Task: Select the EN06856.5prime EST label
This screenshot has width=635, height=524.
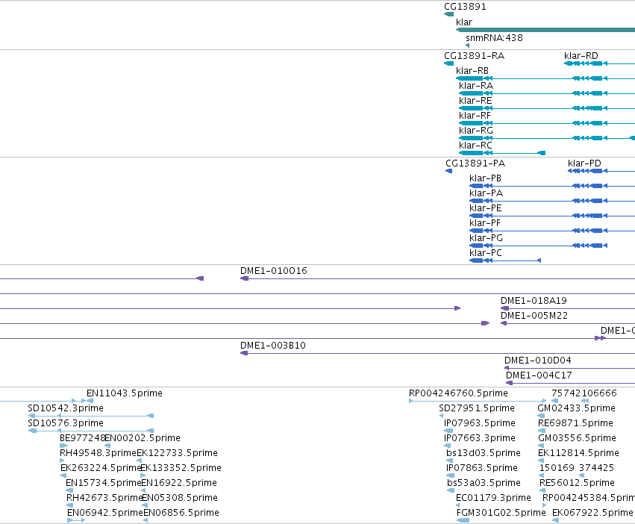Action: pyautogui.click(x=181, y=513)
